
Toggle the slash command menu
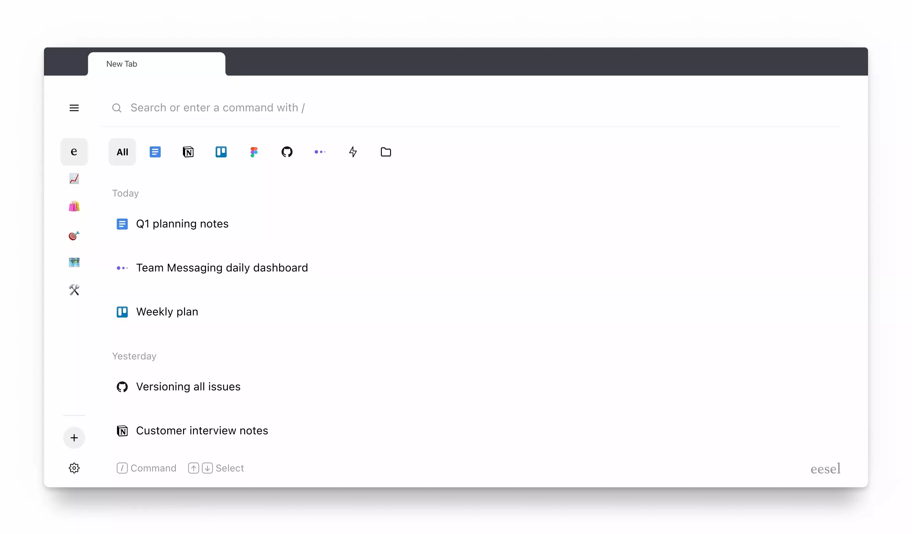121,468
